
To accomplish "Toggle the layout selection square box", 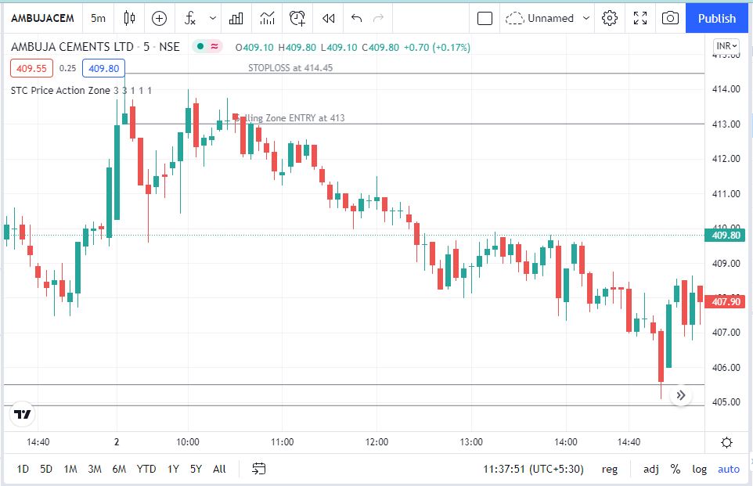I will [485, 18].
